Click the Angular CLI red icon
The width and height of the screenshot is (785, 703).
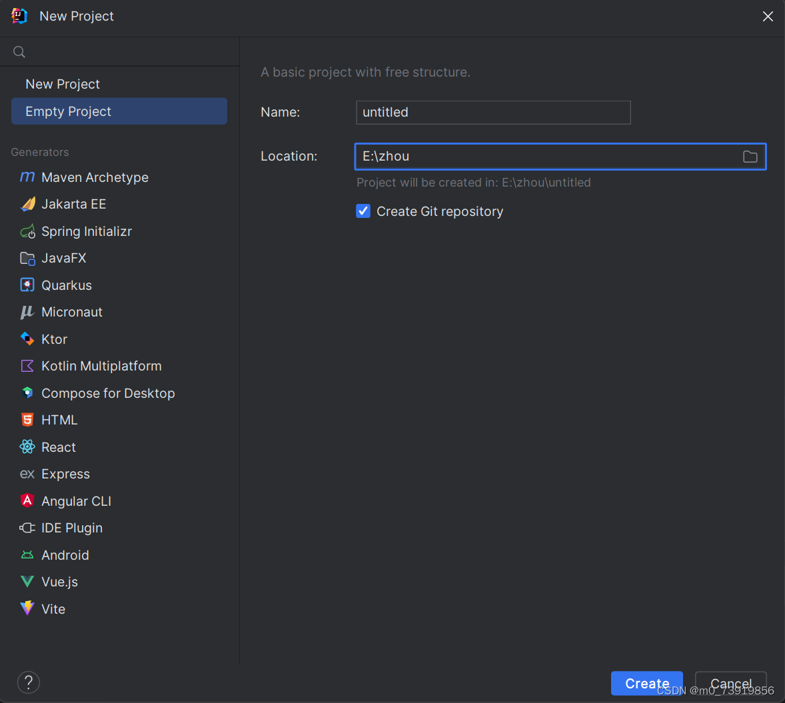tap(27, 500)
